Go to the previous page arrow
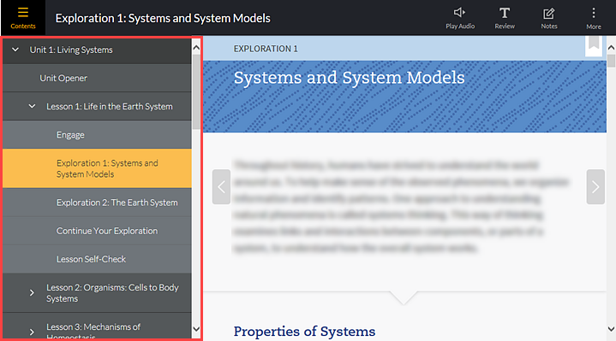This screenshot has width=616, height=341. point(221,187)
